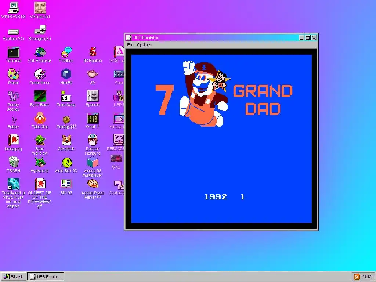This screenshot has width=376, height=282.
Task: Select NES Emula... taskbar button
Action: click(46, 277)
